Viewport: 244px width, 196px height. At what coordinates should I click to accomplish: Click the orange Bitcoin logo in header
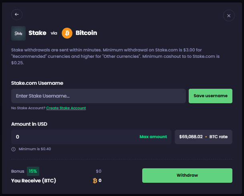pos(67,33)
